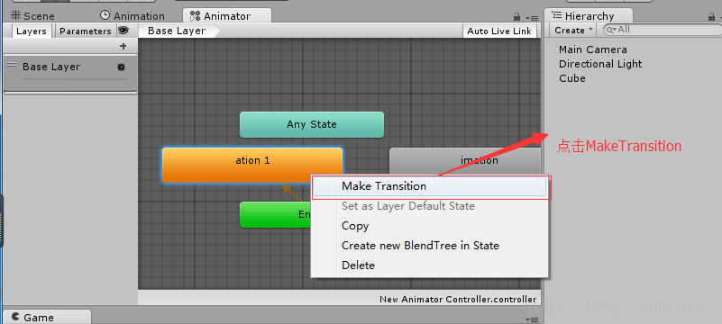Adjust the Base Layer weight slider bar
722x324 pixels.
tap(76, 79)
